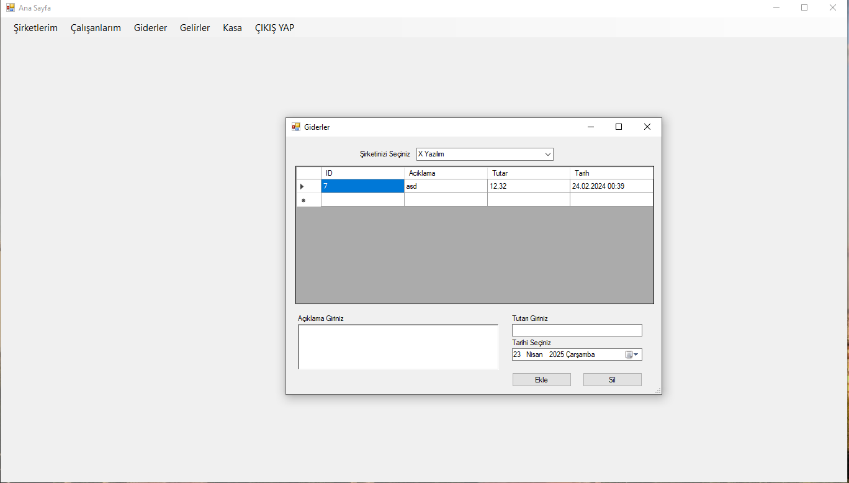
Task: Expand the Şirketinizi Seçiniz dropdown
Action: coord(547,154)
